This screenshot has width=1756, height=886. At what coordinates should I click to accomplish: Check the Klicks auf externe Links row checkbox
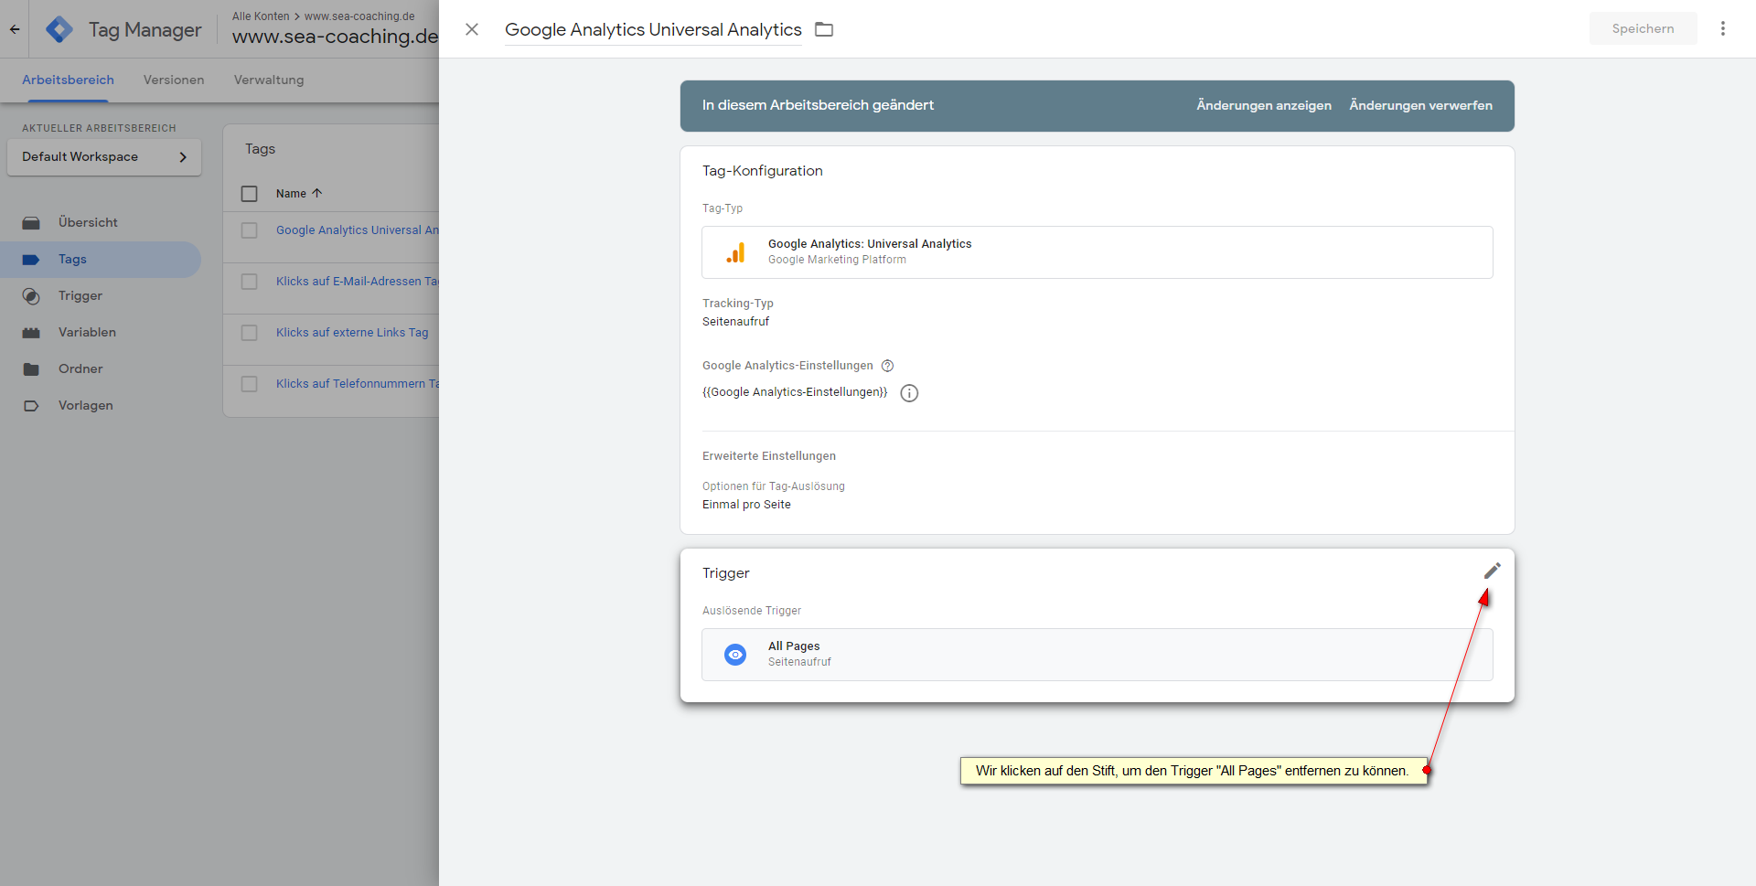click(x=249, y=333)
